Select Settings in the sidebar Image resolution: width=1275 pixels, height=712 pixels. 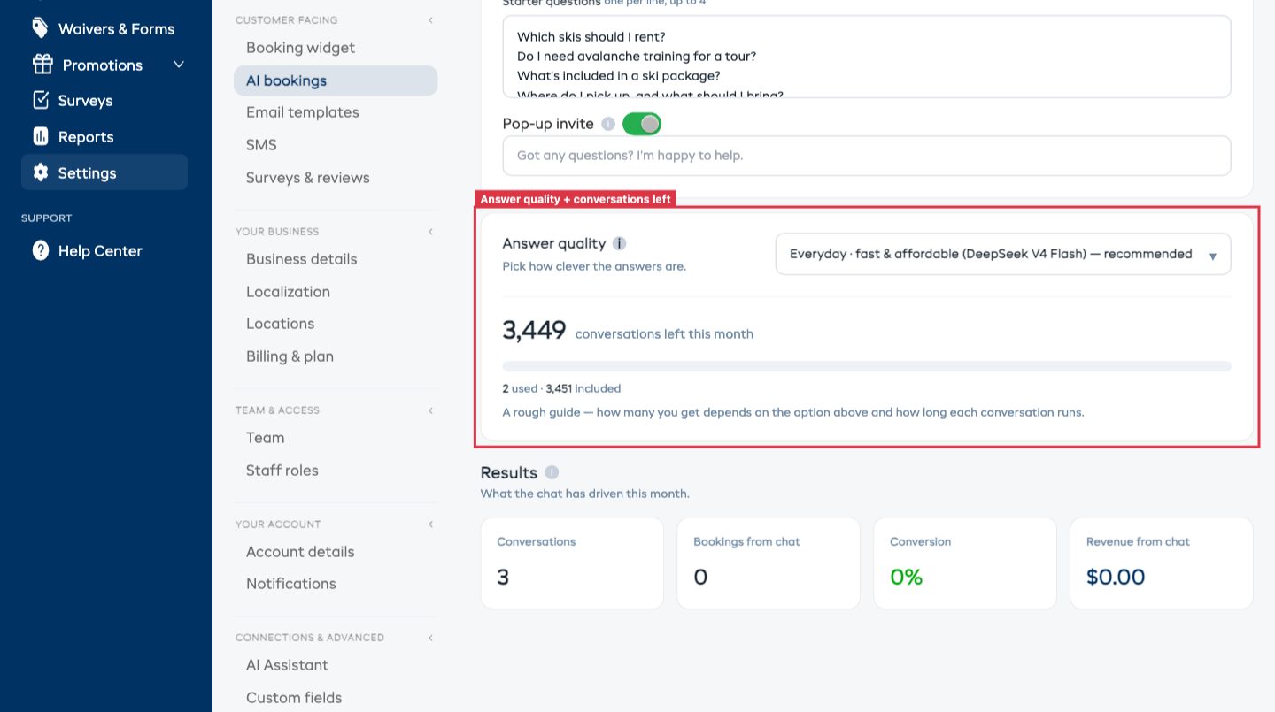pyautogui.click(x=104, y=172)
